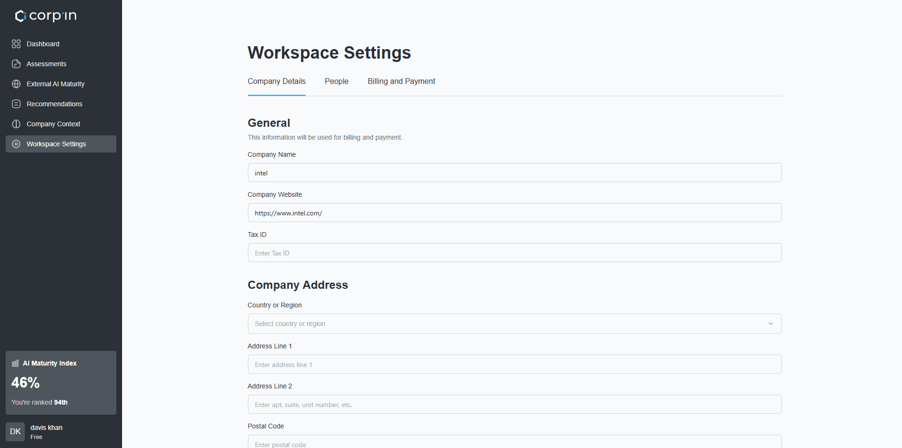Click the Workspace Settings gear icon
The width and height of the screenshot is (902, 448).
click(16, 144)
